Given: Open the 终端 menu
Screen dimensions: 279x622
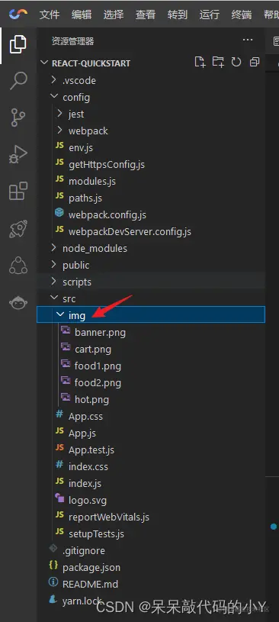Looking at the screenshot, I should [x=242, y=15].
